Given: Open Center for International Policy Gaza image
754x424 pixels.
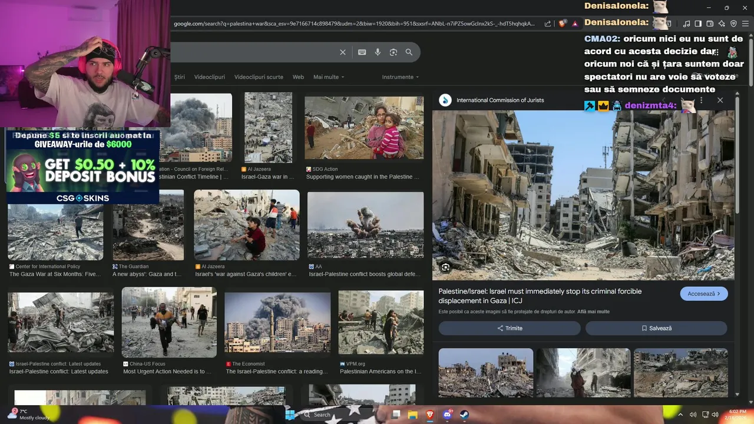Looking at the screenshot, I should click(x=55, y=232).
